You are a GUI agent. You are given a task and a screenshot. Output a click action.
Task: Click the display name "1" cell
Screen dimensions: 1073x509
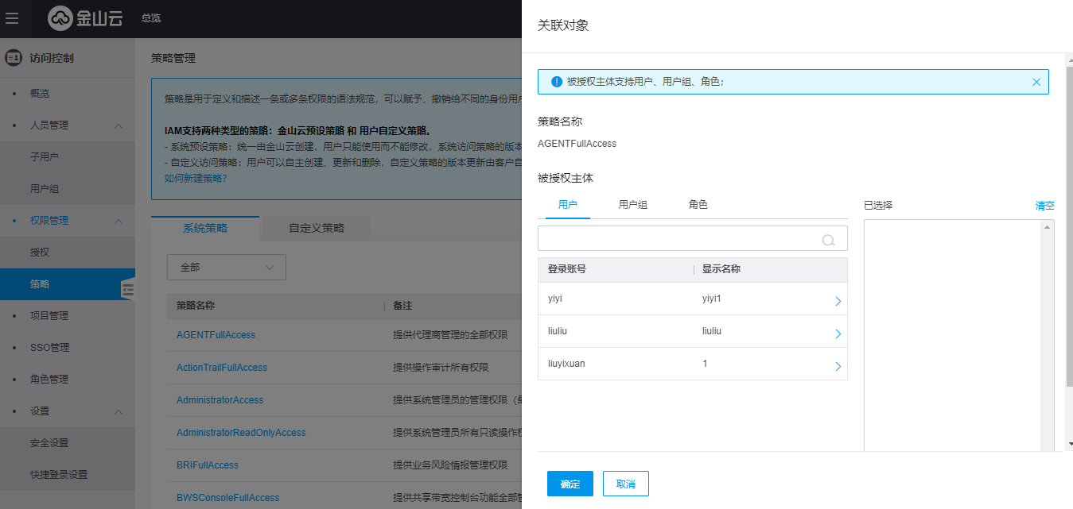coord(705,364)
